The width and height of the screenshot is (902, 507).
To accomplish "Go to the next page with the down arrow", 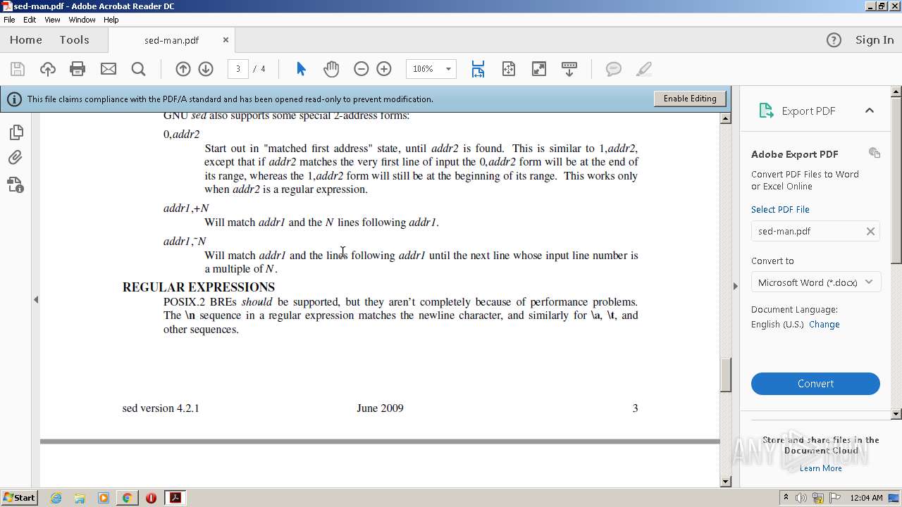I will click(x=206, y=69).
